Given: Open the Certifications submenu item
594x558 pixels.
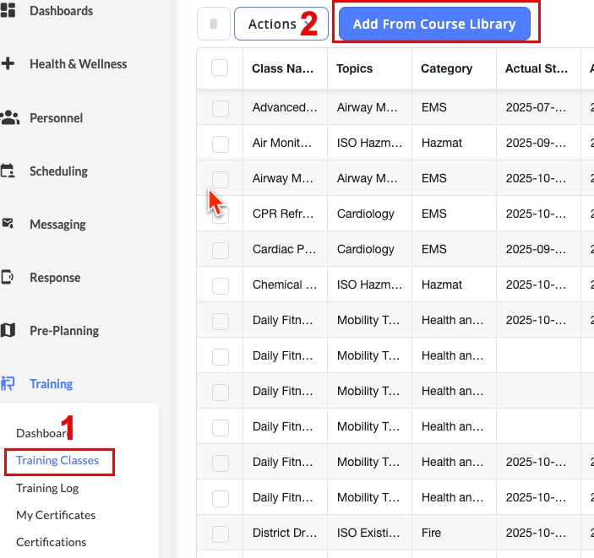Looking at the screenshot, I should (51, 542).
